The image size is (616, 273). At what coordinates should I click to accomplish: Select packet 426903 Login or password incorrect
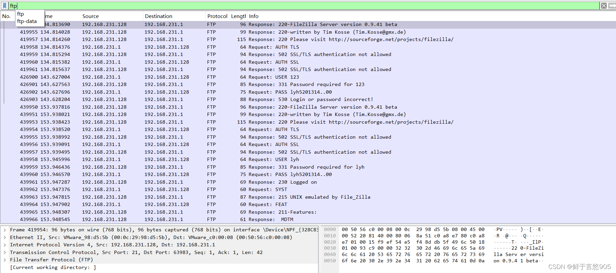(308, 99)
